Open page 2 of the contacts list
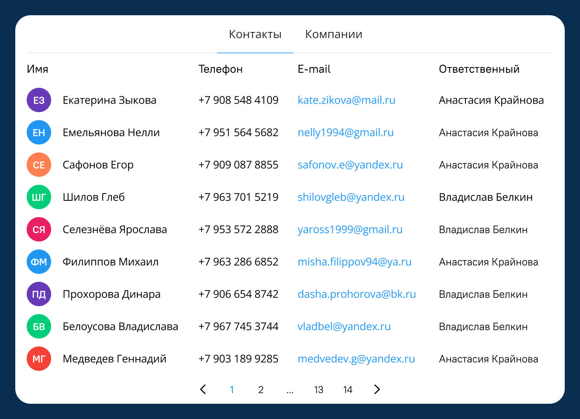Viewport: 580px width, 419px height. pos(261,390)
